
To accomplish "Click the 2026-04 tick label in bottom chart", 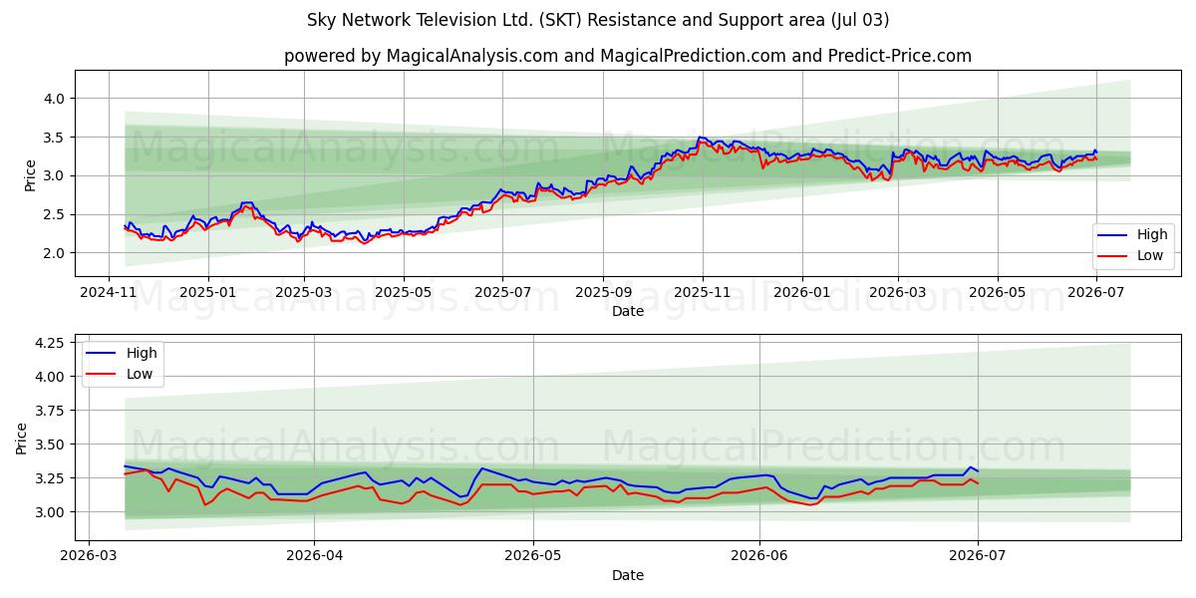I will 314,556.
